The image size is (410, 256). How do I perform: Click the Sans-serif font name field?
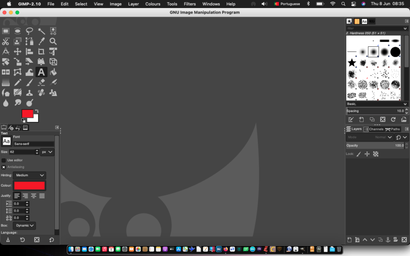[34, 144]
